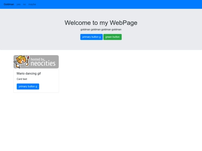Click the blue 'primary button g' in the hero section
The image size is (202, 151).
click(x=92, y=37)
